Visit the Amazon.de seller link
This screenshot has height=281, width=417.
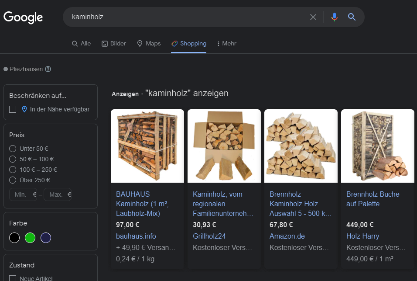287,236
